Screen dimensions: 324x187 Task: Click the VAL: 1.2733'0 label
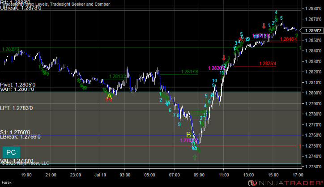click(x=17, y=161)
